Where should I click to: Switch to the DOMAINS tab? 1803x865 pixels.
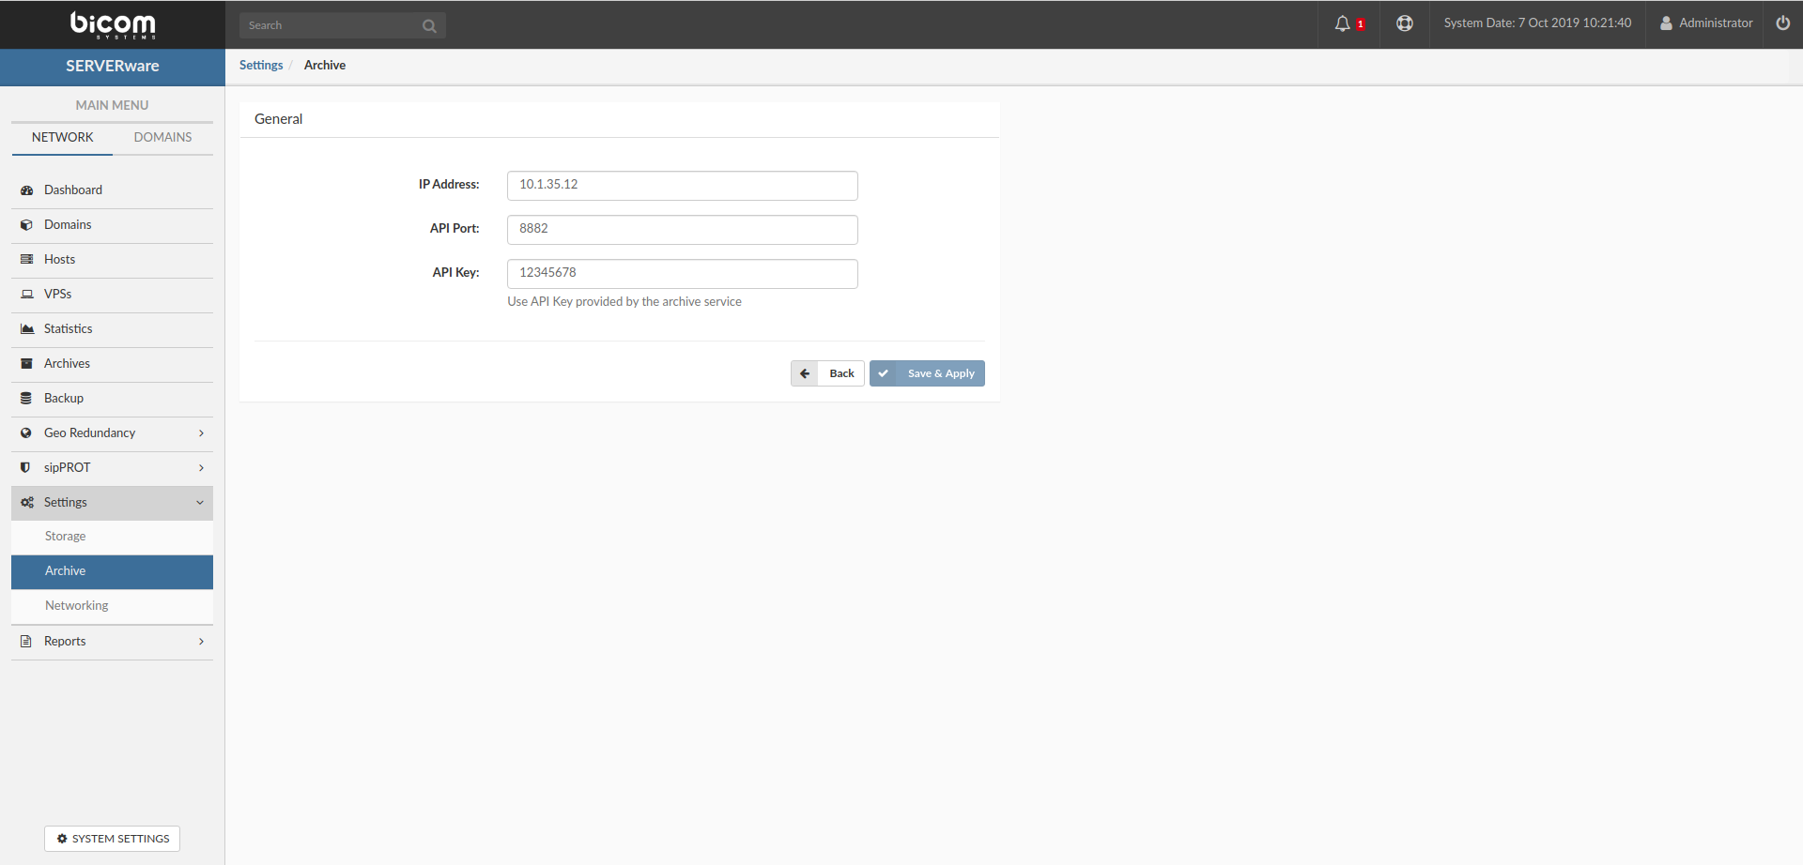(x=162, y=137)
